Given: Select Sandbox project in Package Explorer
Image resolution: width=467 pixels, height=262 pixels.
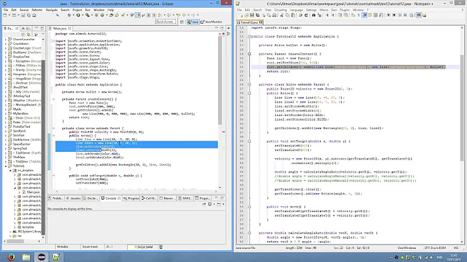Looking at the screenshot, I should pos(19,131).
